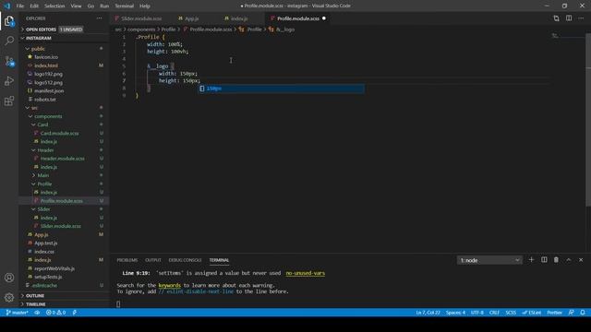Open the Source Control view
Screen dimensions: 591x332
[x=9, y=61]
